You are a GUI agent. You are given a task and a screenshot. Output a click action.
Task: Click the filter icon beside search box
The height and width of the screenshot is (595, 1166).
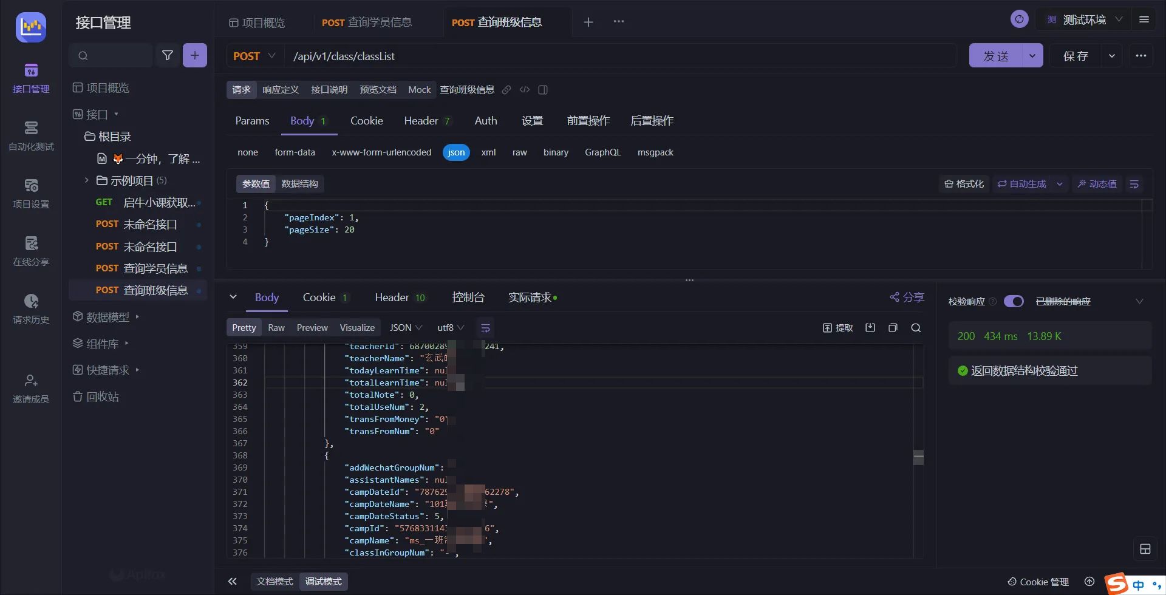pyautogui.click(x=168, y=56)
